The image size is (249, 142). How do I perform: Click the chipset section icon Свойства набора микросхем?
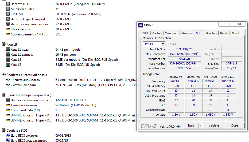click(3, 95)
